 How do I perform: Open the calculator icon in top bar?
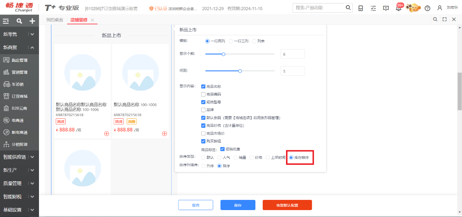[361, 8]
